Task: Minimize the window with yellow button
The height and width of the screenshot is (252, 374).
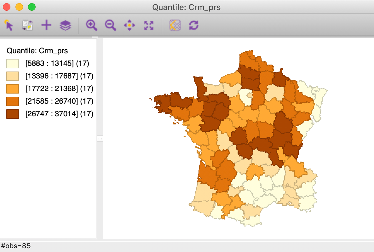Action: pyautogui.click(x=19, y=7)
